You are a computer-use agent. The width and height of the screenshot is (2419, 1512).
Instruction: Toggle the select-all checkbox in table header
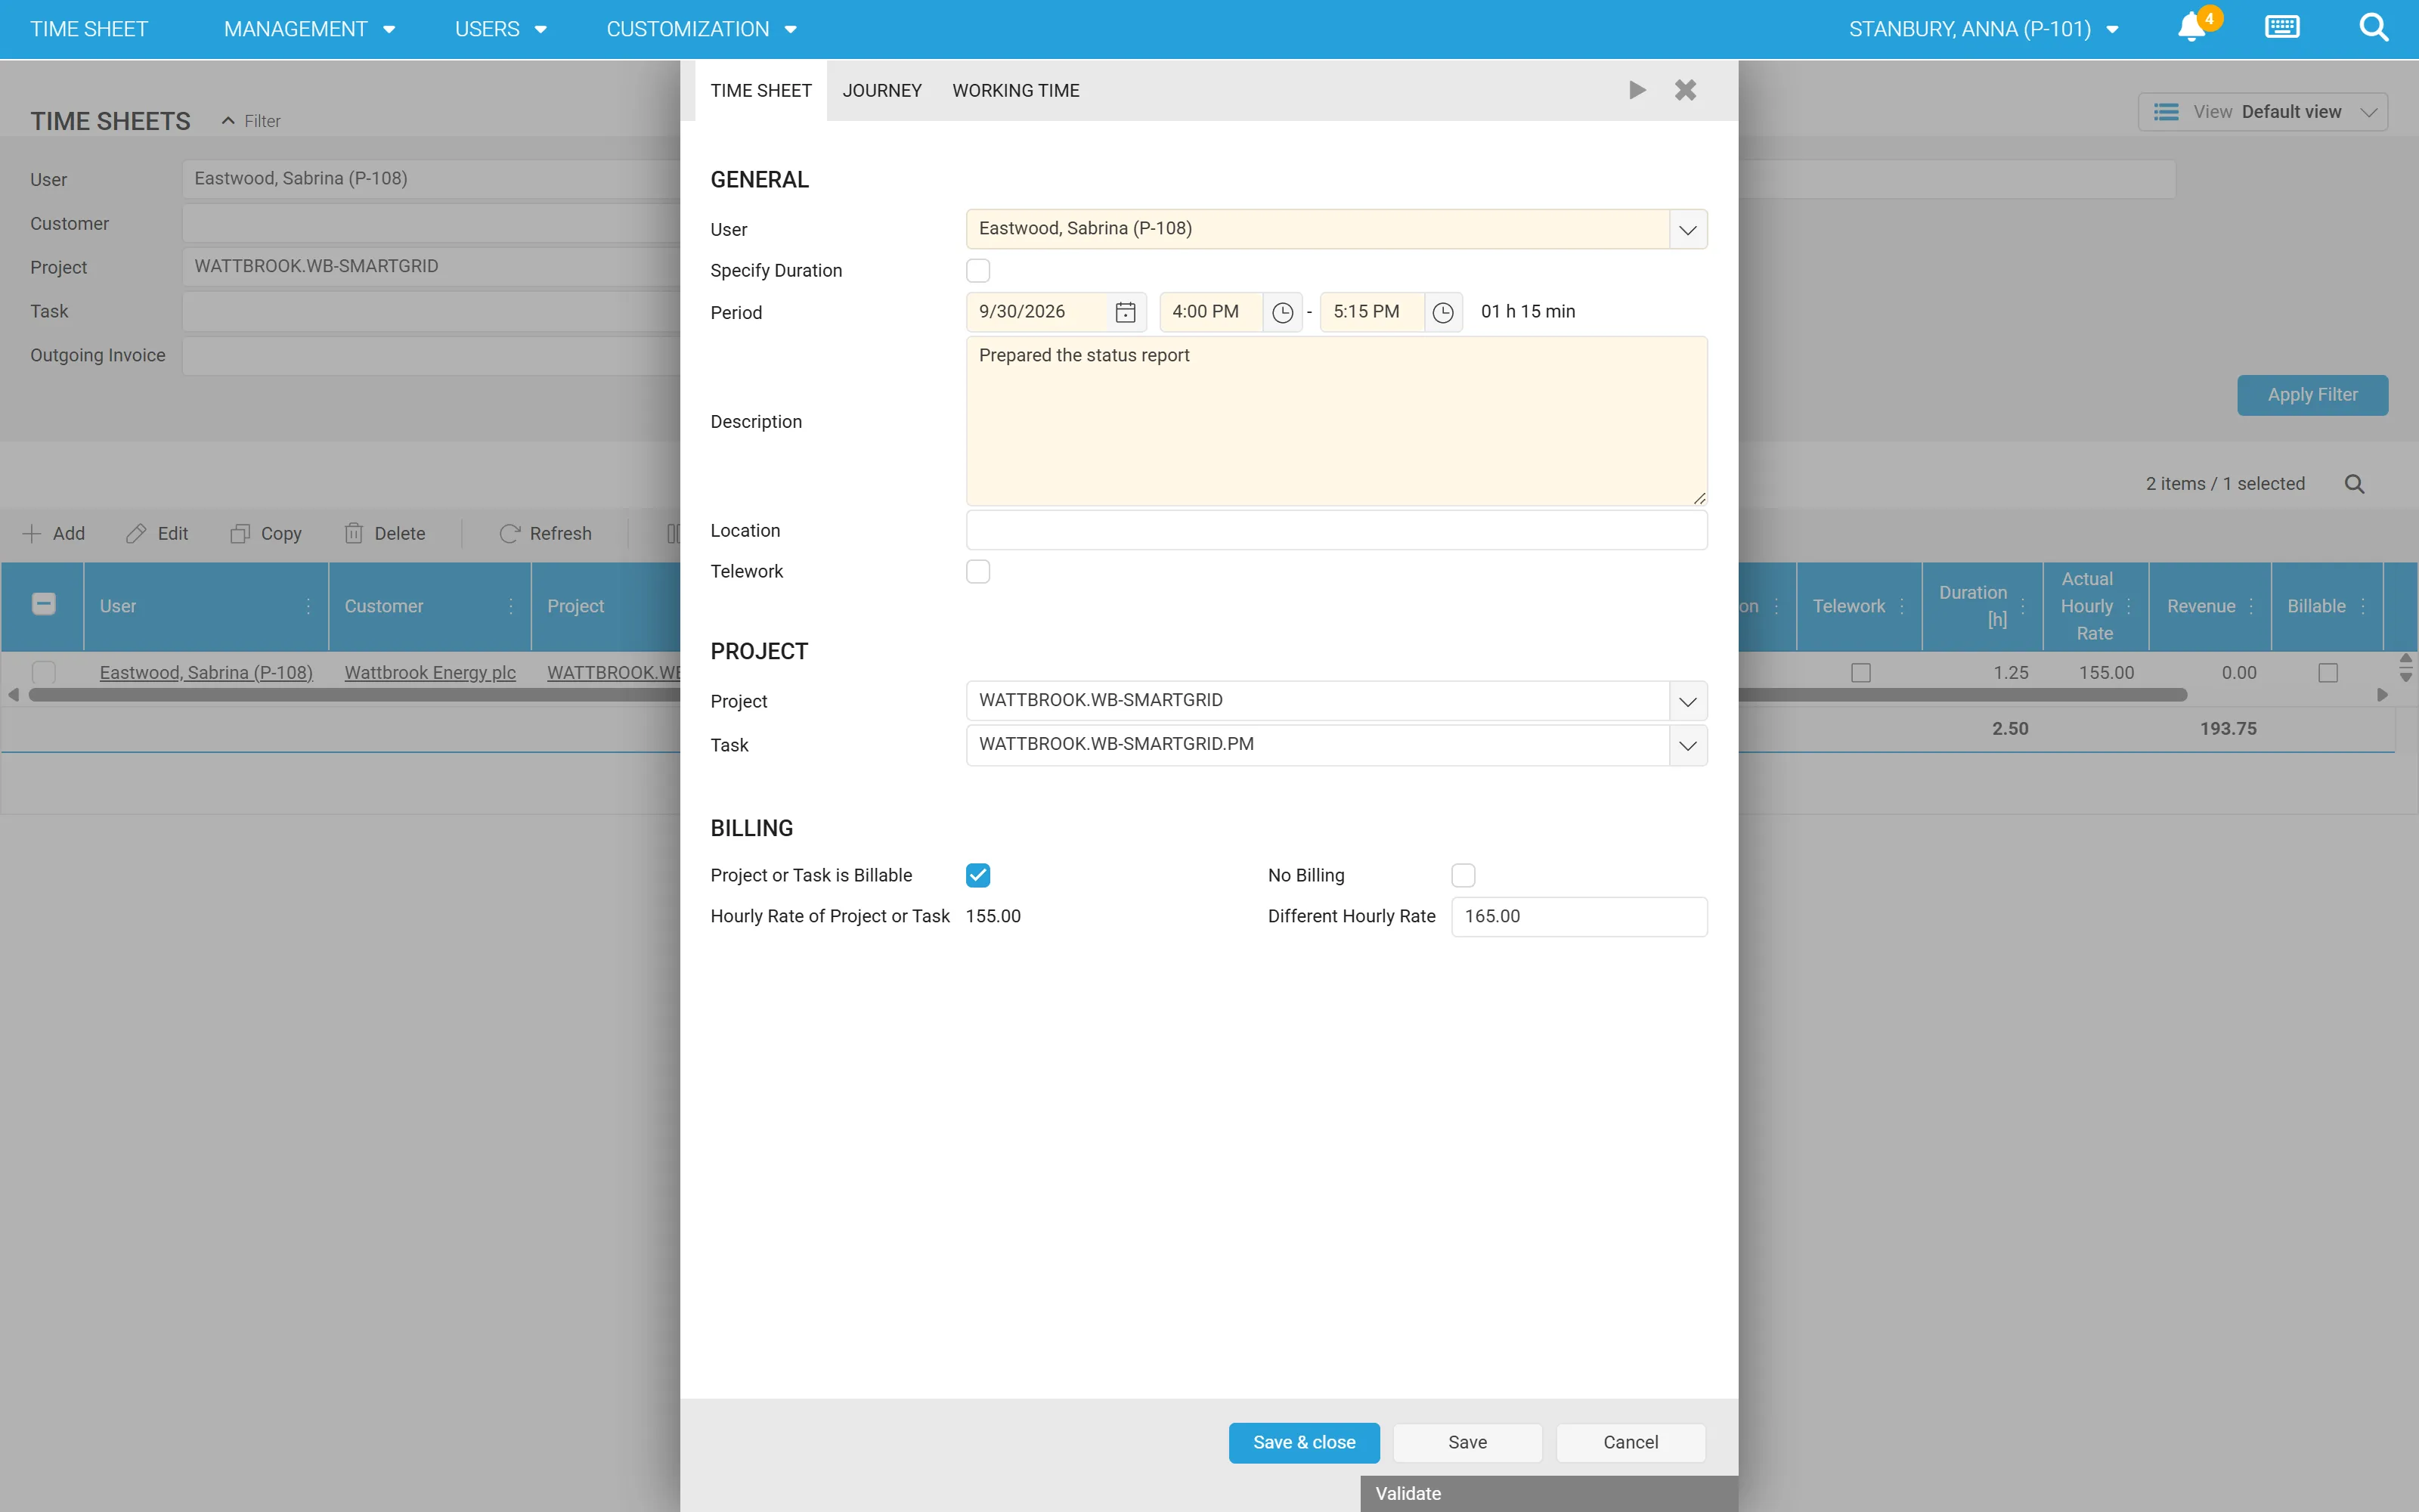(x=44, y=604)
